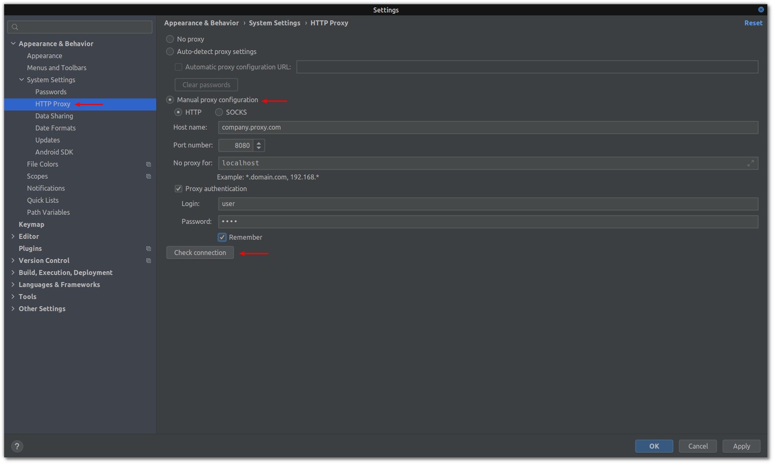Screen dimensions: 774x464
Task: Click the Apply button
Action: 741,446
